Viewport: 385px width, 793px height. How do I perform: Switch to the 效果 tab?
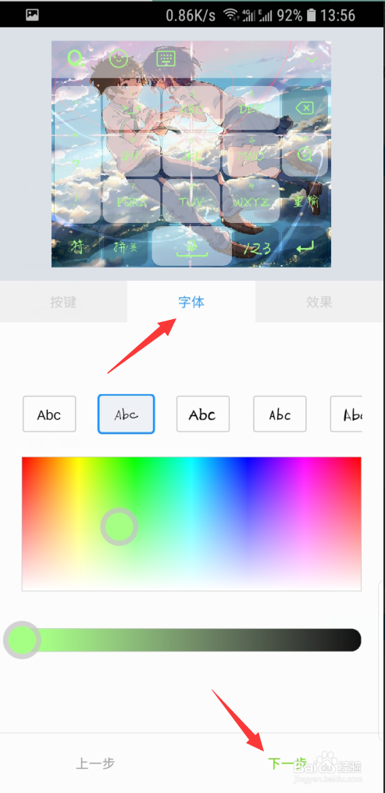(320, 302)
